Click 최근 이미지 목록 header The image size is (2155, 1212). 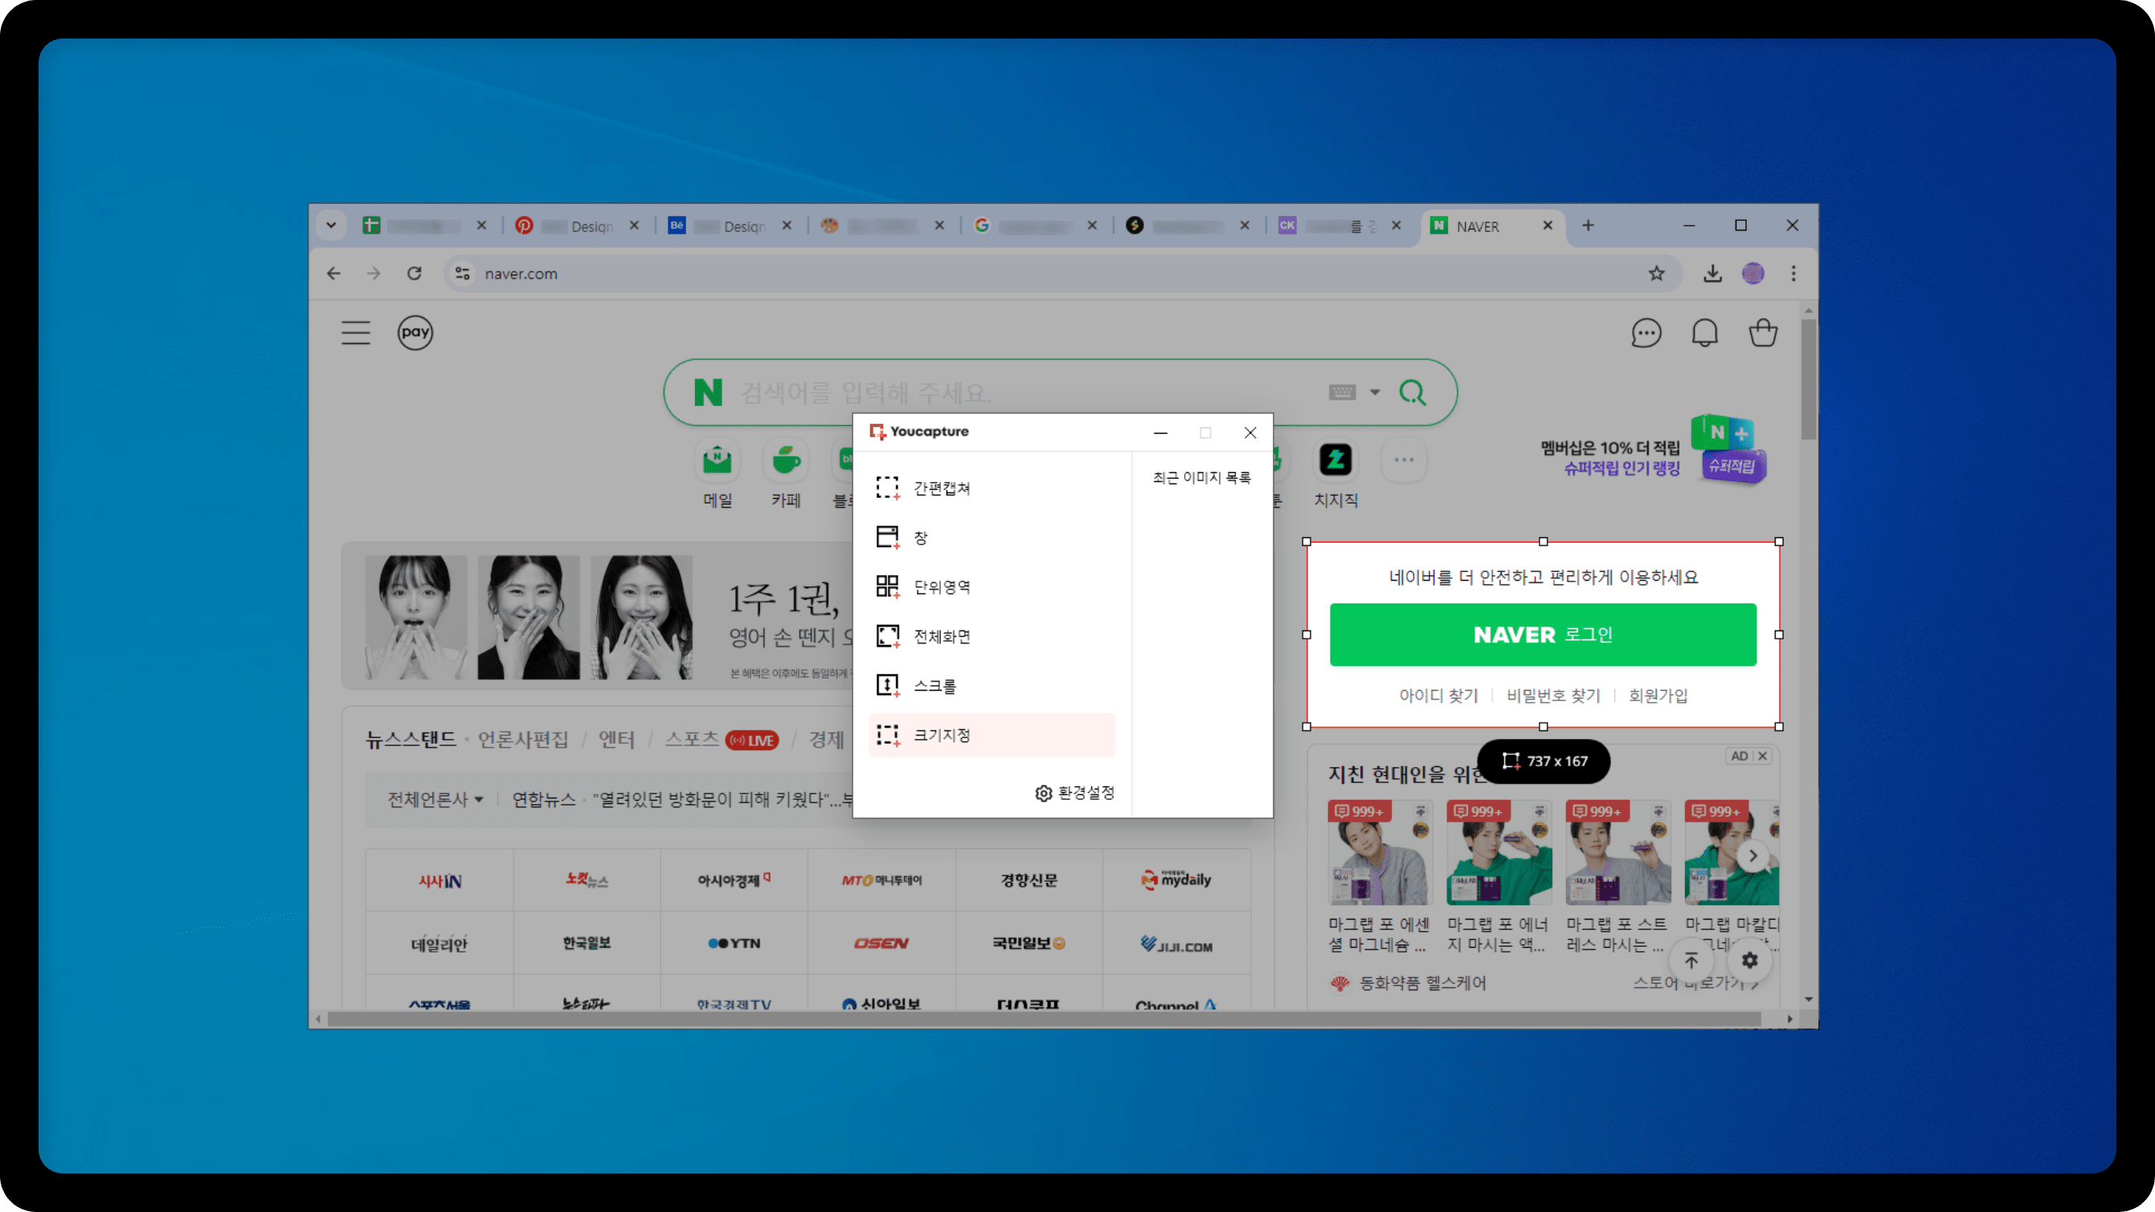[x=1201, y=478]
